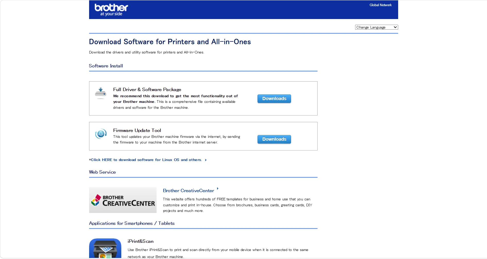
Task: Click the Brother CreativeCenter banner image
Action: click(123, 200)
